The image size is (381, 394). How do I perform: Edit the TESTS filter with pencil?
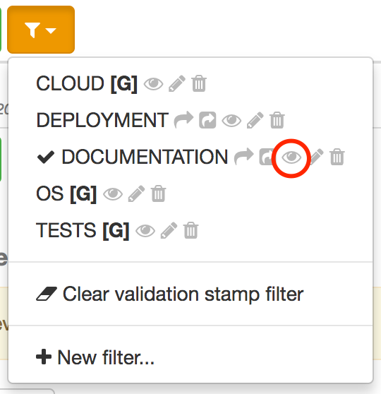[169, 230]
